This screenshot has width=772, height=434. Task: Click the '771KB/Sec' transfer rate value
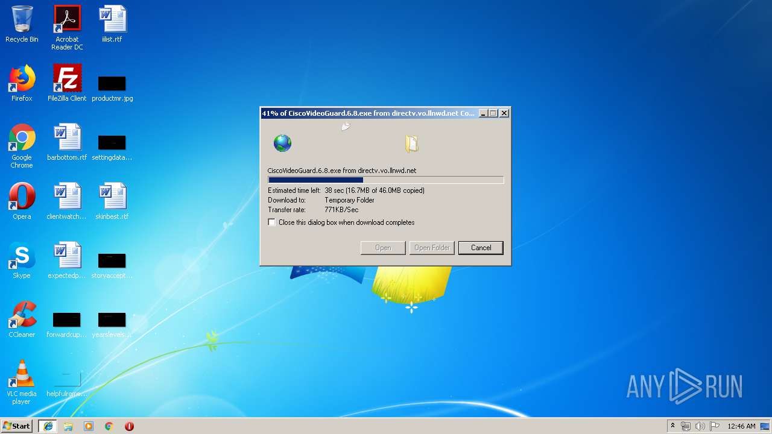341,210
